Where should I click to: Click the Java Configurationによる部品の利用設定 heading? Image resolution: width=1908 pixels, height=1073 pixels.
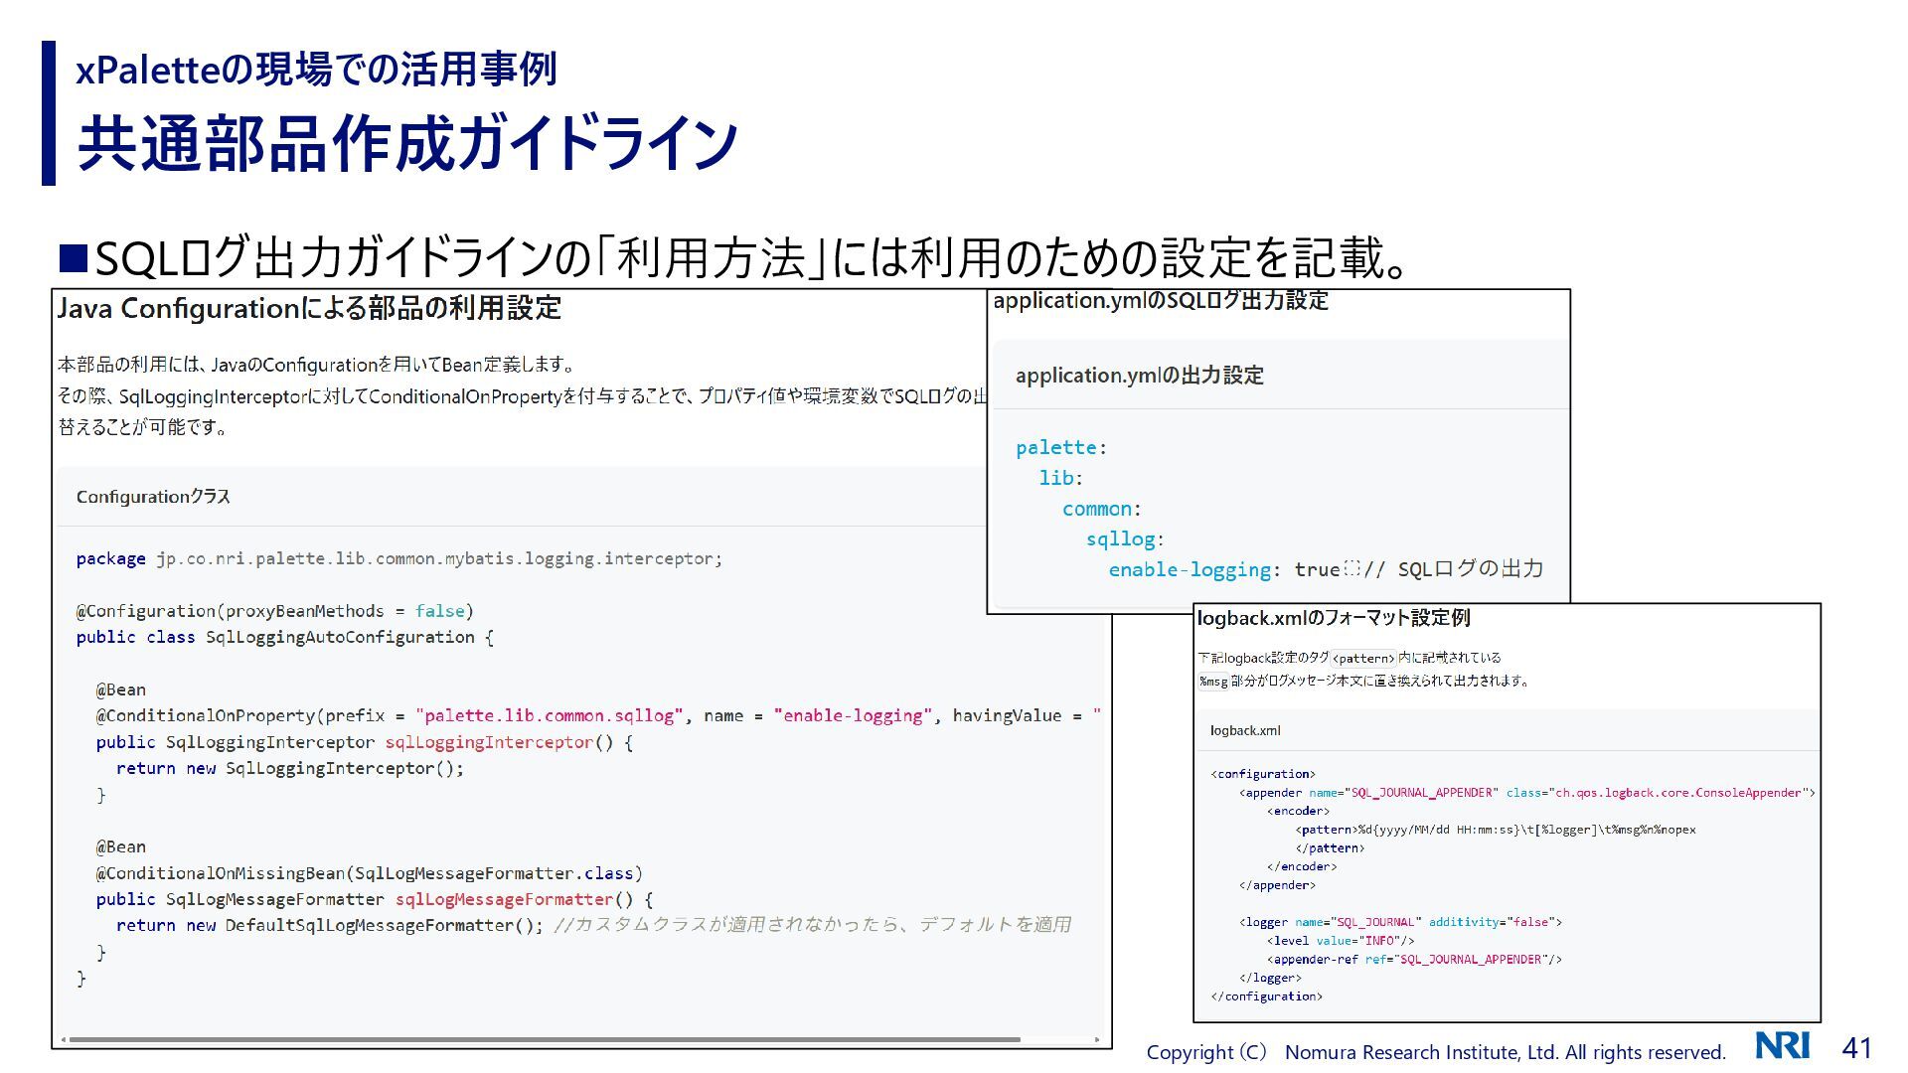click(309, 309)
